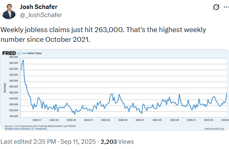Click the FRED logo in chart
Viewport: 229px width, 149px height.
(9, 53)
